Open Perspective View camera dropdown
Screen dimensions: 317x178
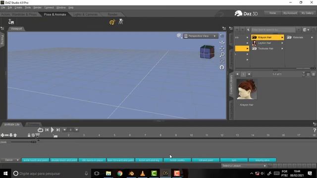point(201,36)
